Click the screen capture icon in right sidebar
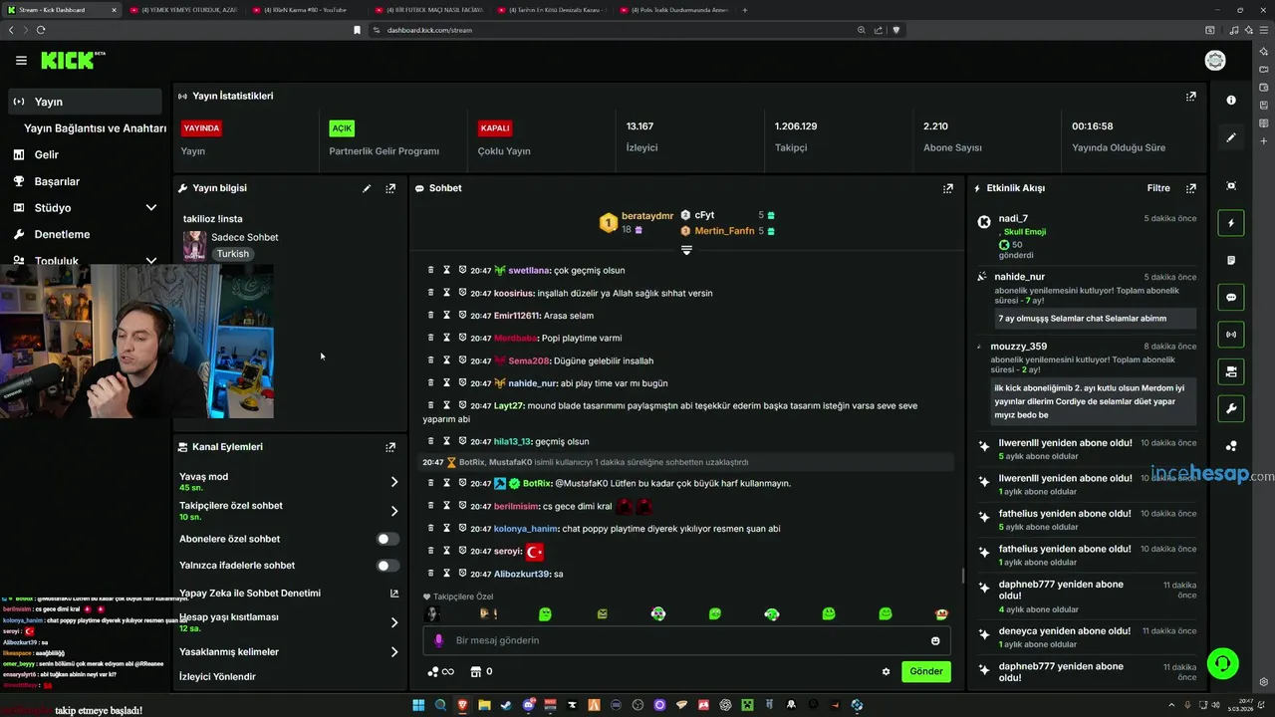This screenshot has height=717, width=1275. 1231,186
